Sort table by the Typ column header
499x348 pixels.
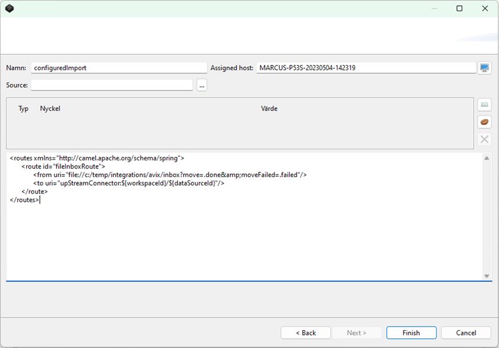pyautogui.click(x=23, y=109)
